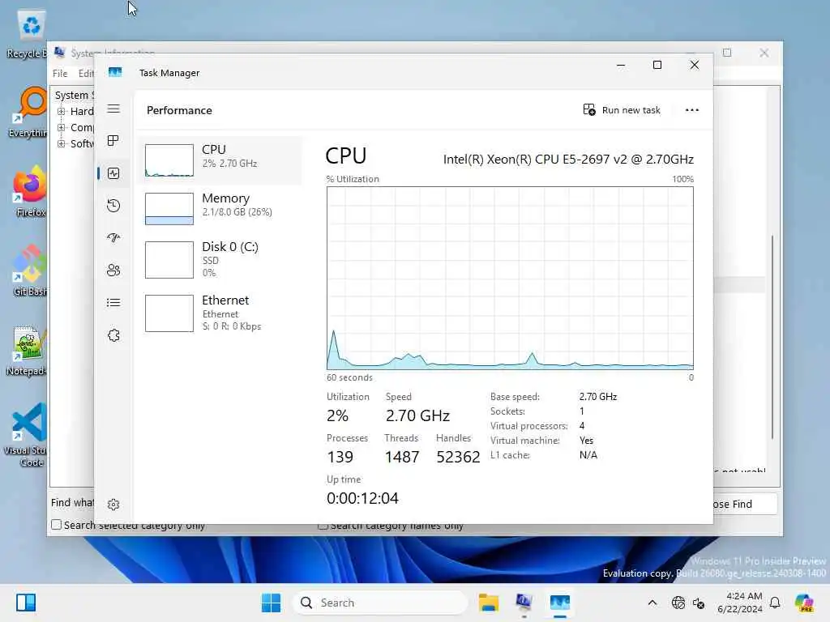This screenshot has height=622, width=830.
Task: Show hidden system tray icons
Action: (652, 603)
